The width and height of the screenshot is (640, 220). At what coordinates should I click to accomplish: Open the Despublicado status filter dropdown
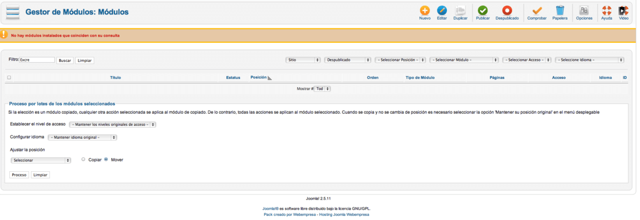348,60
